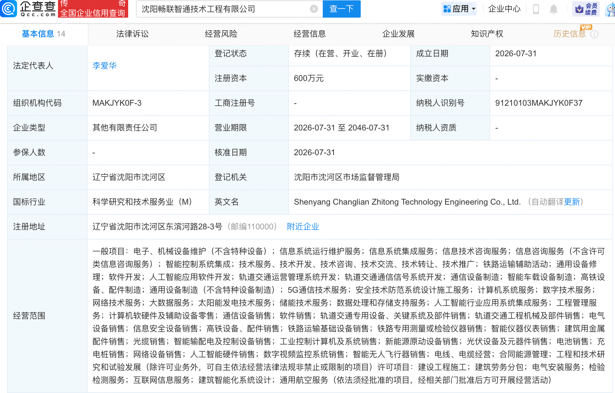
Task: Click registration authority 沈阳市沈河区市场监督管理局
Action: [x=346, y=177]
